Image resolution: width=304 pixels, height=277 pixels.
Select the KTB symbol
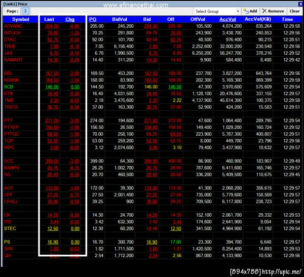click(8, 94)
